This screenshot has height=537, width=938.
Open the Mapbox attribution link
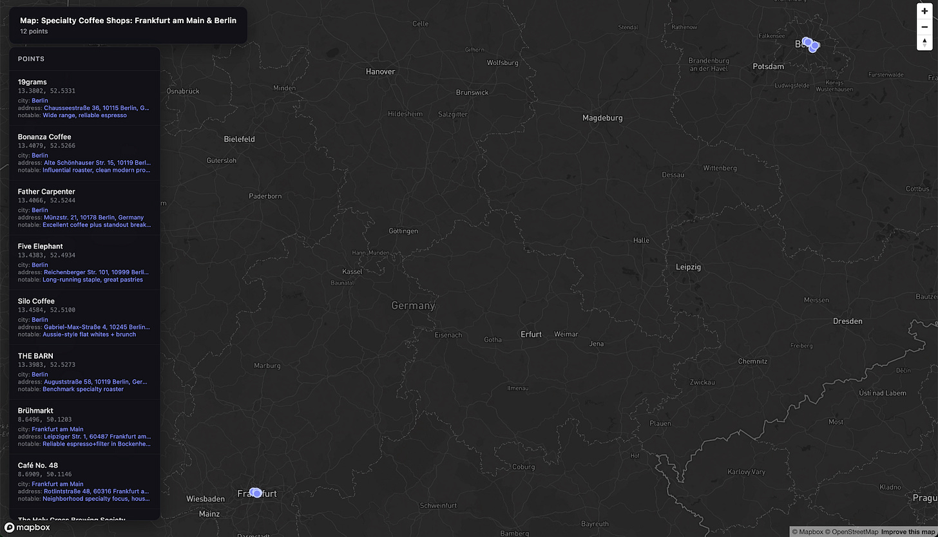click(808, 532)
